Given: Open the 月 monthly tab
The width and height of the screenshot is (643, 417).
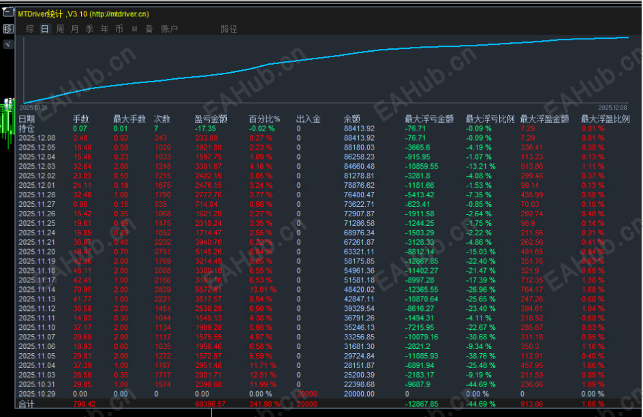Looking at the screenshot, I should (x=75, y=29).
